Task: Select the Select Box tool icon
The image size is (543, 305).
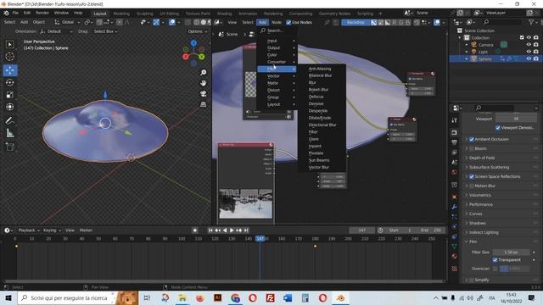Action: tap(9, 44)
